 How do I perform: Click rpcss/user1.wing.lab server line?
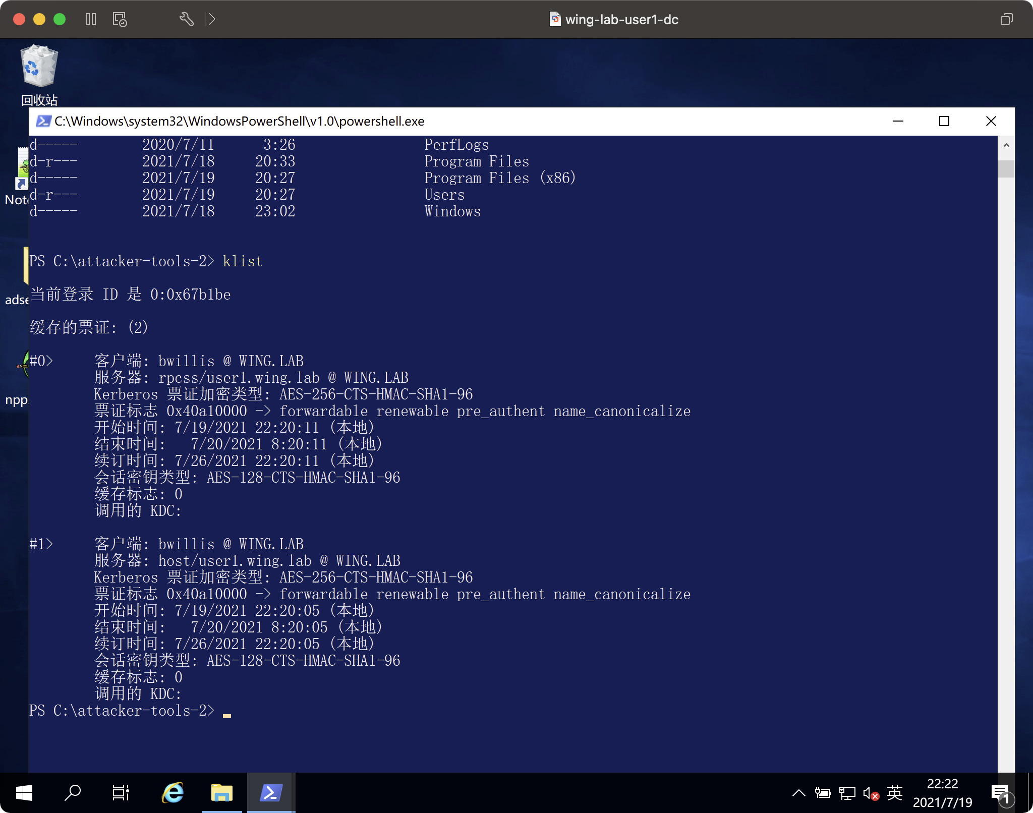click(x=252, y=378)
